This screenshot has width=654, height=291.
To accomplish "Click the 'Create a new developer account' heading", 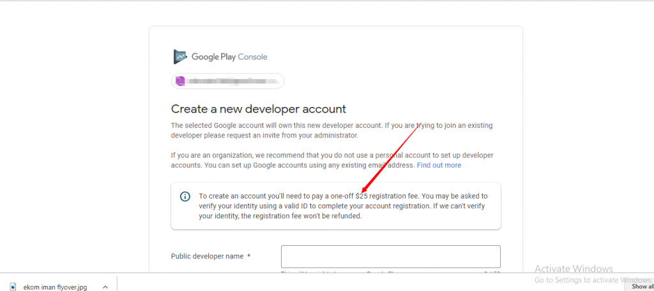I will tap(259, 109).
